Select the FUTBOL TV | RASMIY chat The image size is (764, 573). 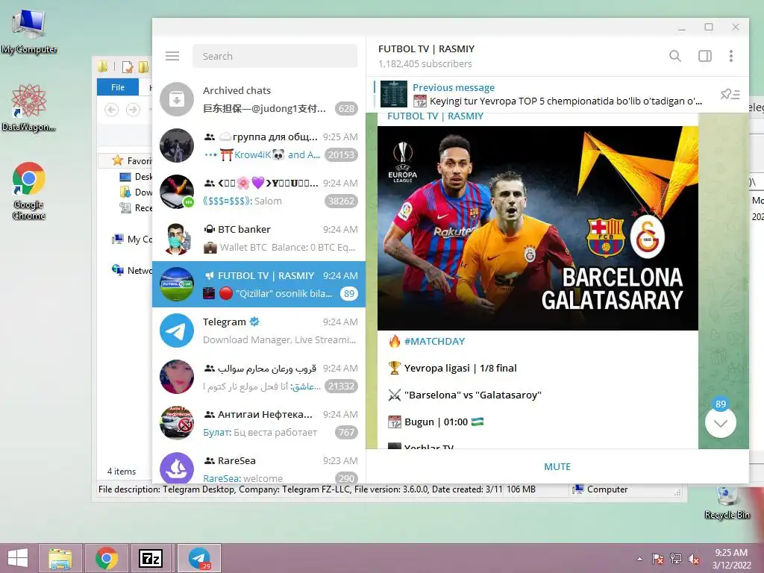[259, 284]
